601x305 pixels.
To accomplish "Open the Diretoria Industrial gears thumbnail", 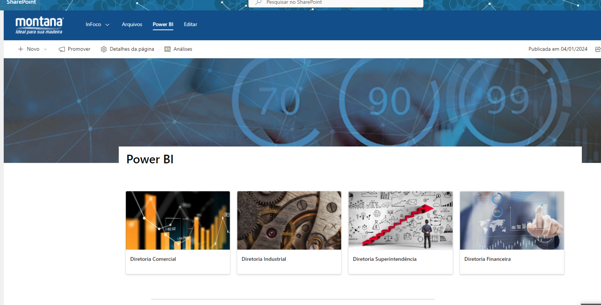I will (x=289, y=220).
